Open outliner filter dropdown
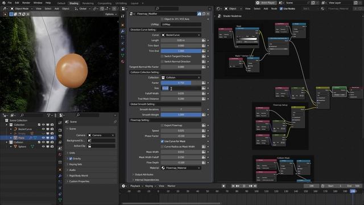 click(x=50, y=115)
